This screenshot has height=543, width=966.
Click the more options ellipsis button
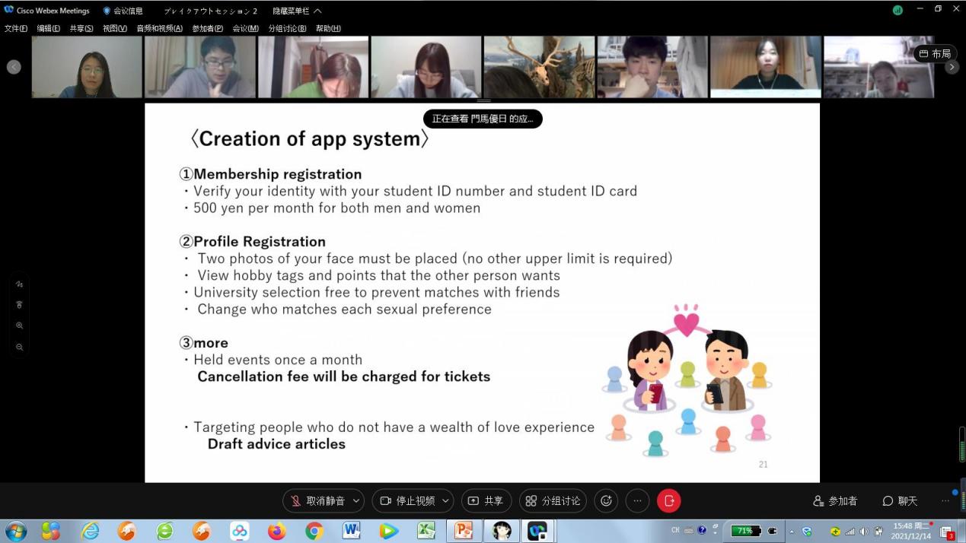pyautogui.click(x=637, y=500)
